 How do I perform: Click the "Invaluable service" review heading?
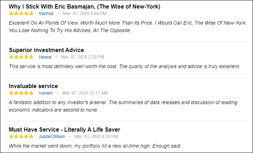(x=33, y=86)
